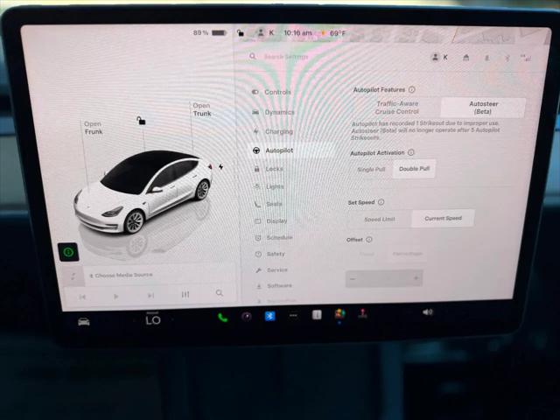Select Traffic-Aware Cruise Control option
Screen dimensions: 560x420
click(x=396, y=108)
